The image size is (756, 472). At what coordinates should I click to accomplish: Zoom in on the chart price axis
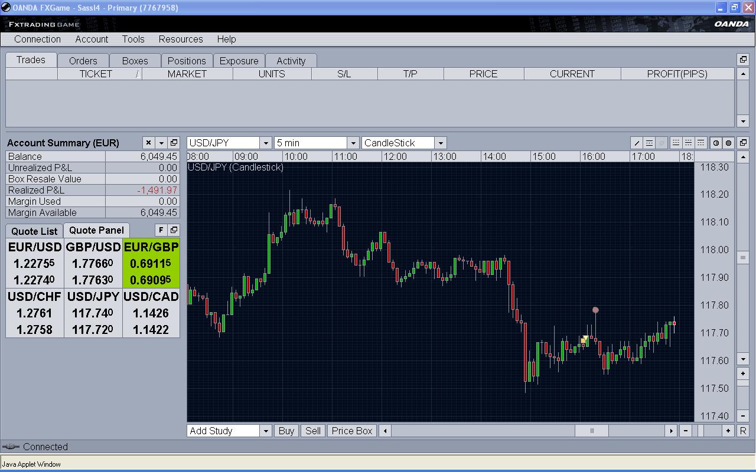point(743,374)
